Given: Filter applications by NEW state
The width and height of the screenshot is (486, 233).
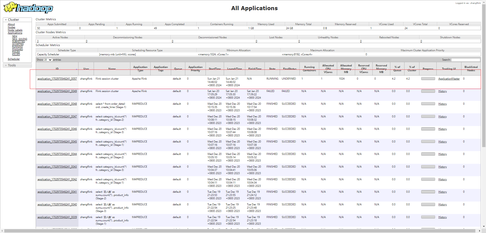Looking at the screenshot, I should click(15, 36).
